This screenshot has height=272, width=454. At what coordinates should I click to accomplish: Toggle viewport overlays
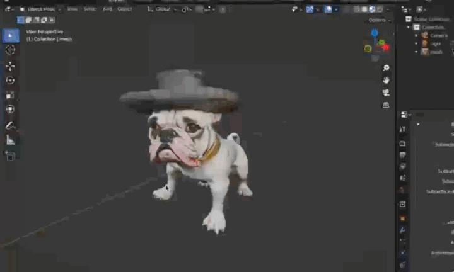pos(328,9)
